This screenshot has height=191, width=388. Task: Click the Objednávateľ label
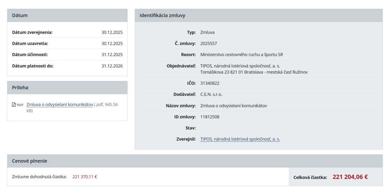[x=181, y=66]
